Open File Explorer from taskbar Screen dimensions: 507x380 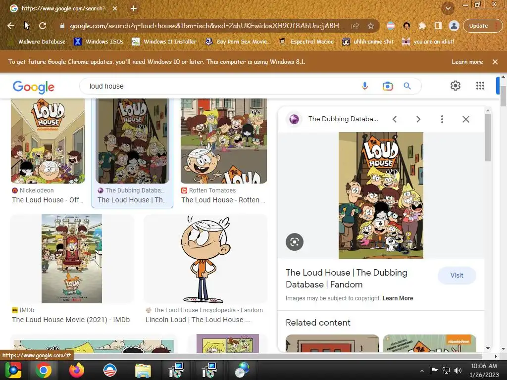pos(143,370)
